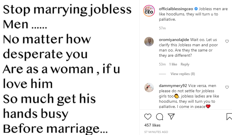This screenshot has height=135, width=232.
Task: Expand View replies (8)
Action: point(183,74)
